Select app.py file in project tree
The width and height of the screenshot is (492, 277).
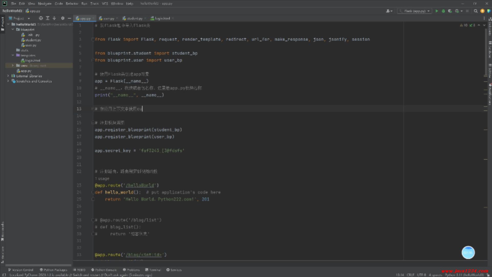coord(24,71)
